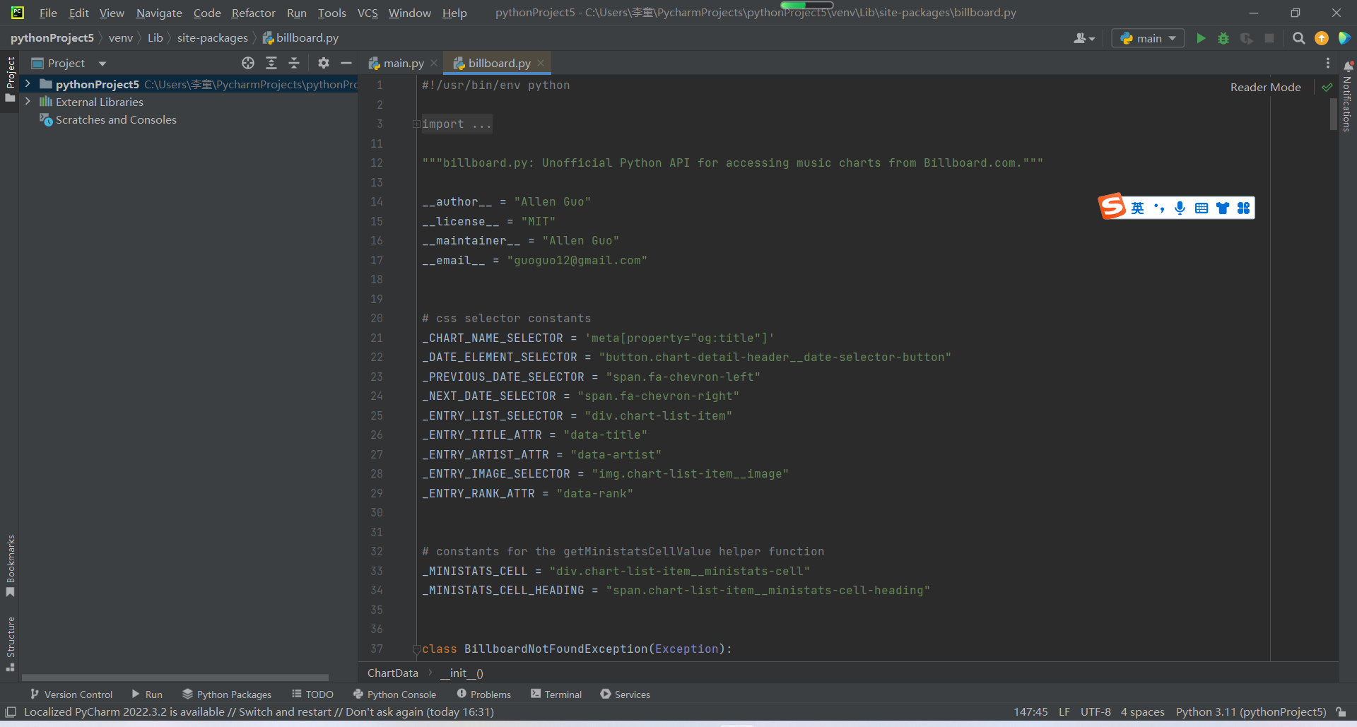Open Search Everywhere magnifier icon
The height and width of the screenshot is (727, 1357).
(x=1298, y=38)
